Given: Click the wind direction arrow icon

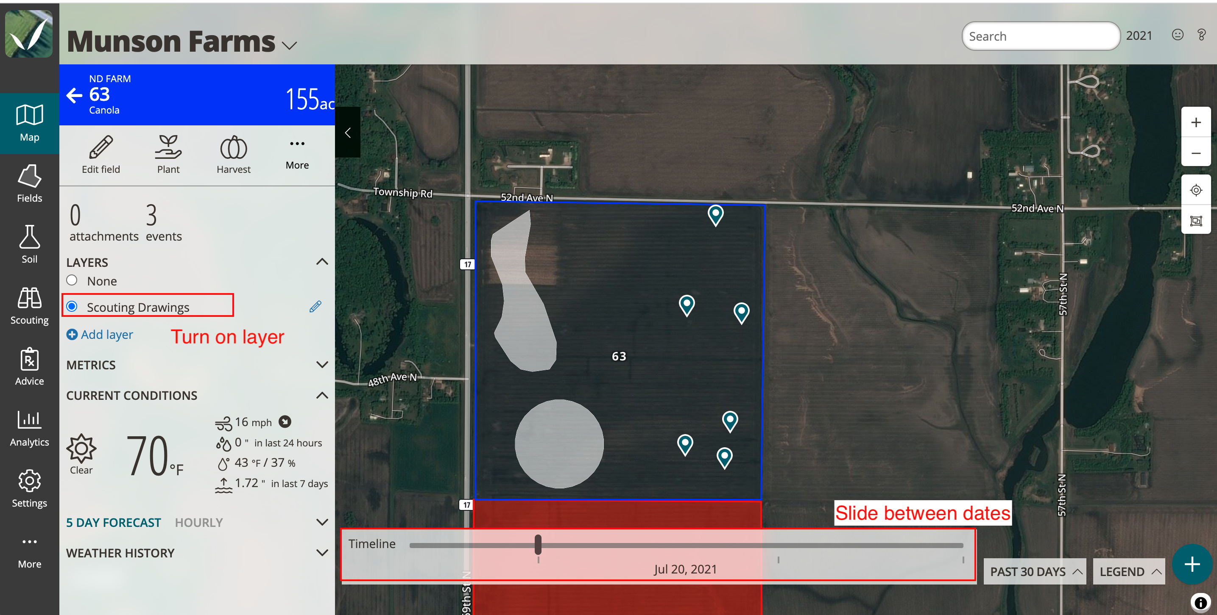Looking at the screenshot, I should tap(285, 421).
